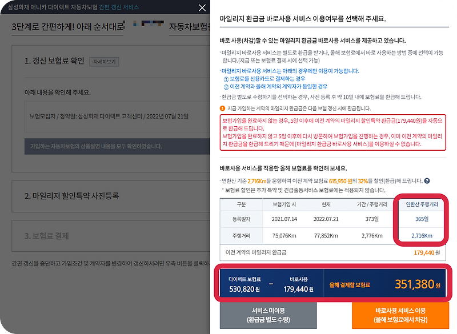
Task: Open step 3 보험료 결제
Action: [47, 236]
